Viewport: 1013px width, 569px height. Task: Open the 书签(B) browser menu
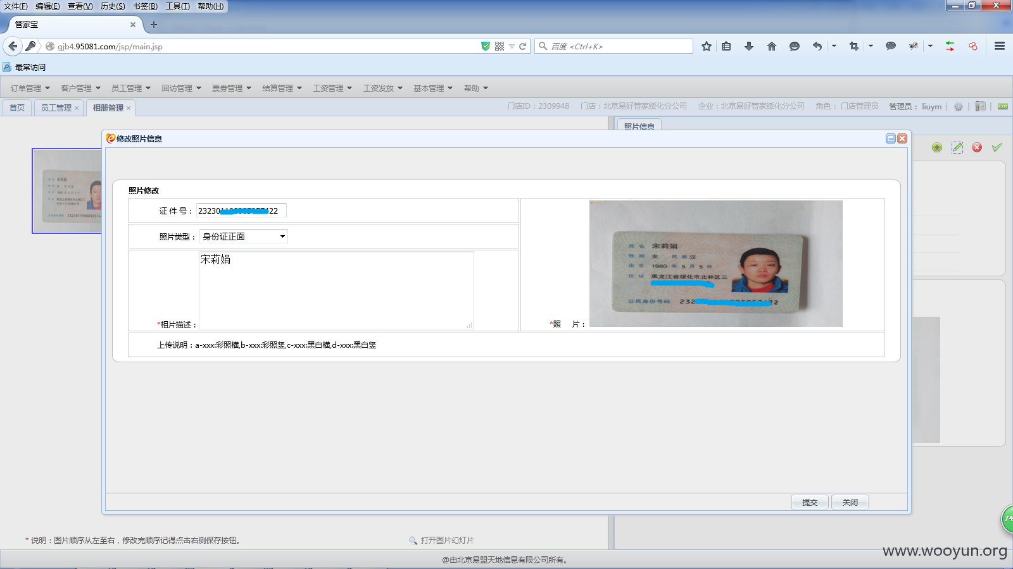pyautogui.click(x=145, y=6)
